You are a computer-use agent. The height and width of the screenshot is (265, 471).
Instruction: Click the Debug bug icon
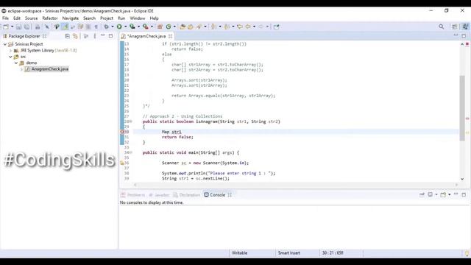106,26
